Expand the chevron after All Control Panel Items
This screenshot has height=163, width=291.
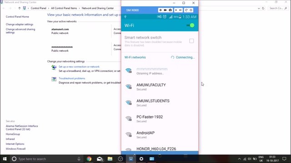click(x=79, y=8)
